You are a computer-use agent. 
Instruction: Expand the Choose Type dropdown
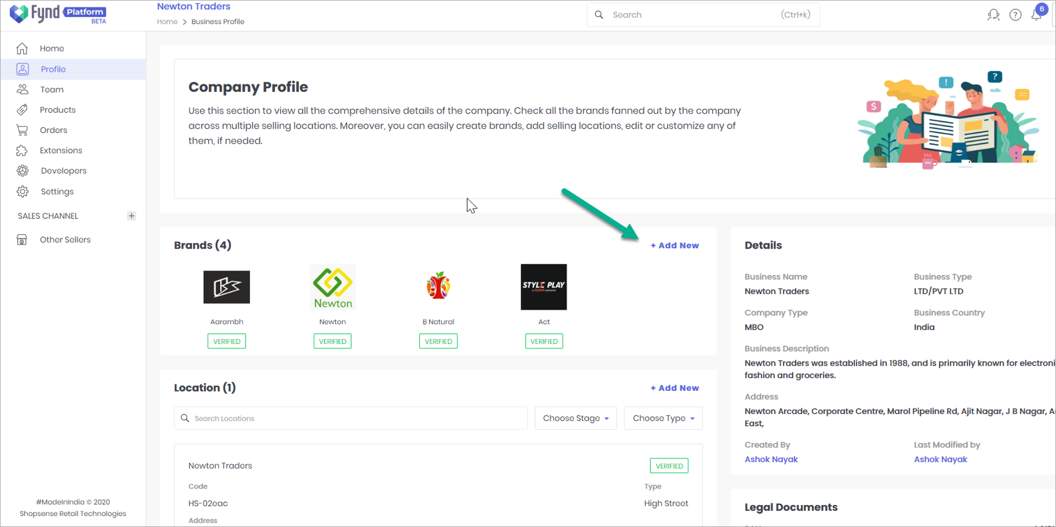[663, 418]
